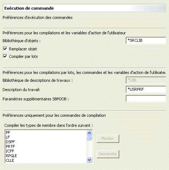169x170 pixels.
Task: Click the Exécution de commande title banner
Action: (84, 8)
